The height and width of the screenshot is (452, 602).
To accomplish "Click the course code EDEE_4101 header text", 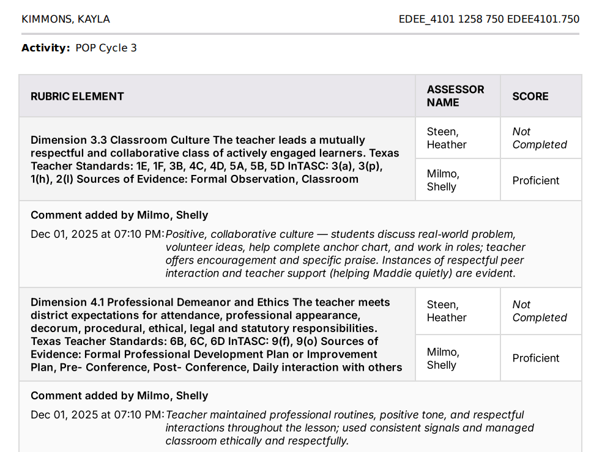I will [x=488, y=19].
